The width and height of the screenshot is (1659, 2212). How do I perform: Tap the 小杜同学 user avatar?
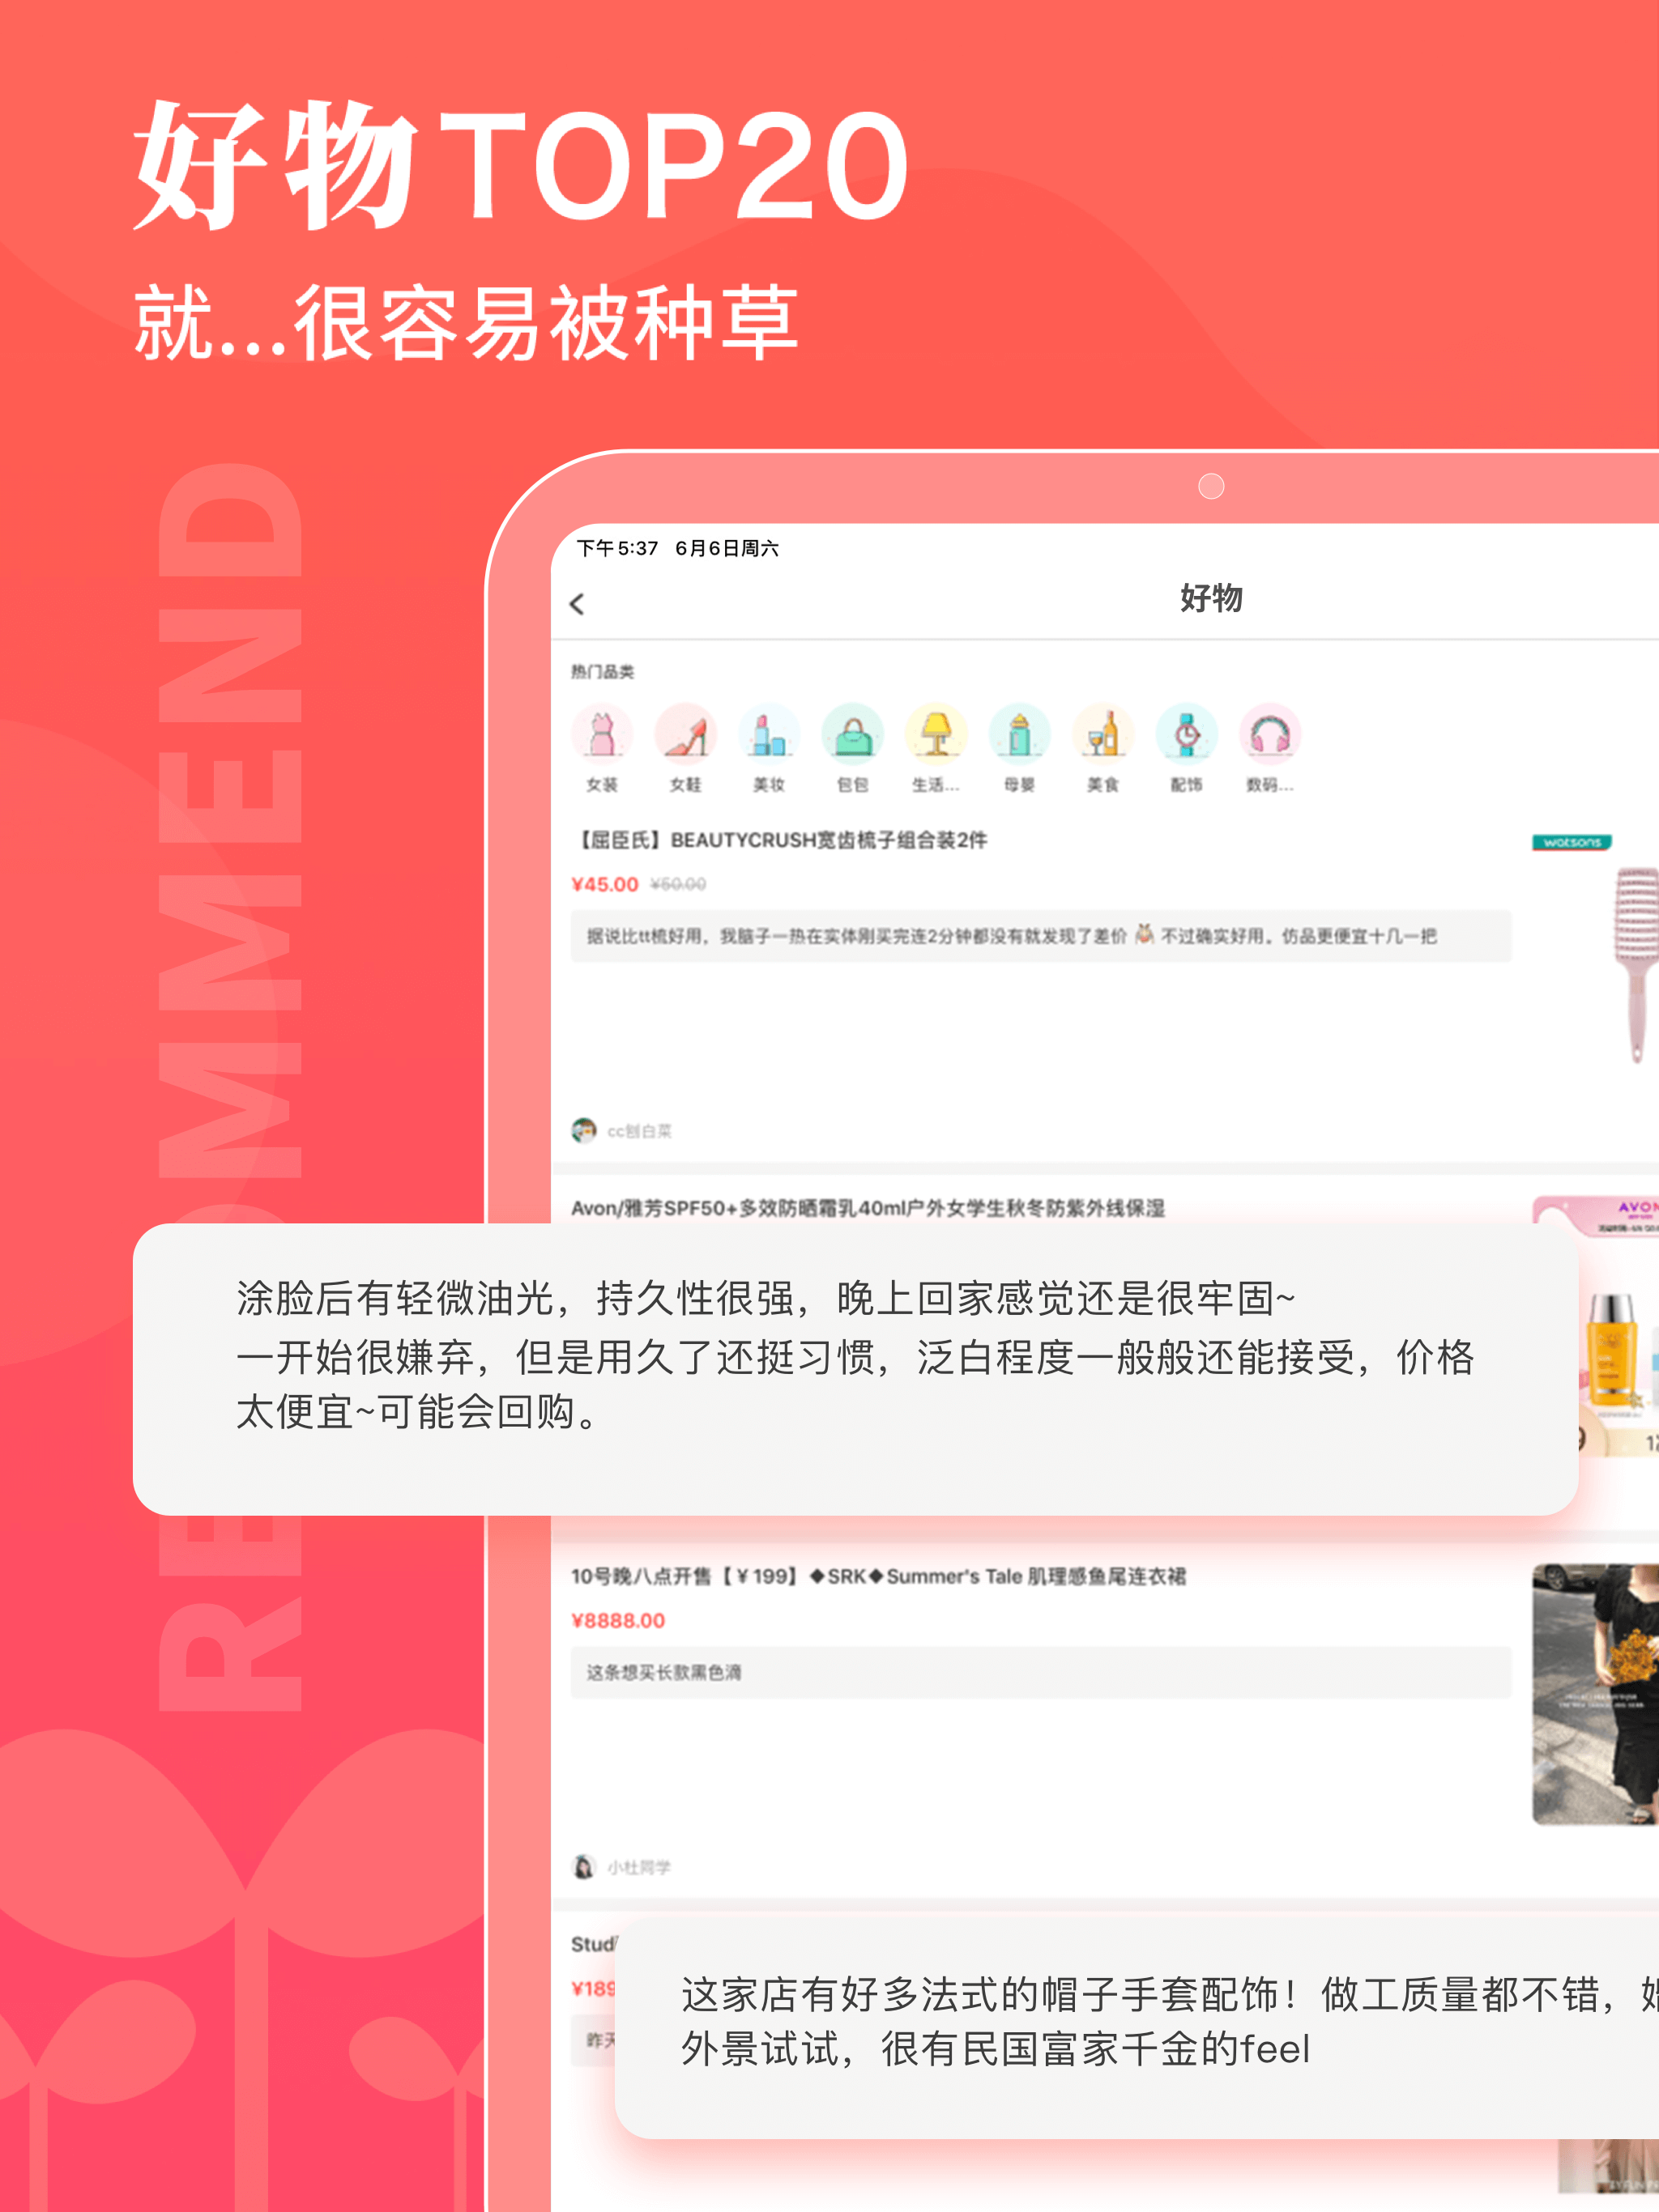coord(583,1866)
